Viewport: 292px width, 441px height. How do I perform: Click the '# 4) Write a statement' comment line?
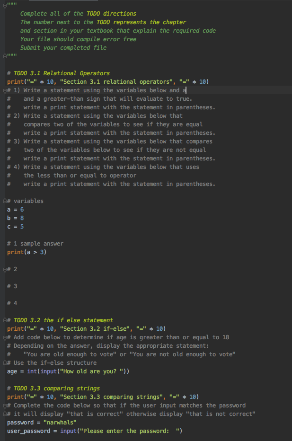(x=103, y=167)
